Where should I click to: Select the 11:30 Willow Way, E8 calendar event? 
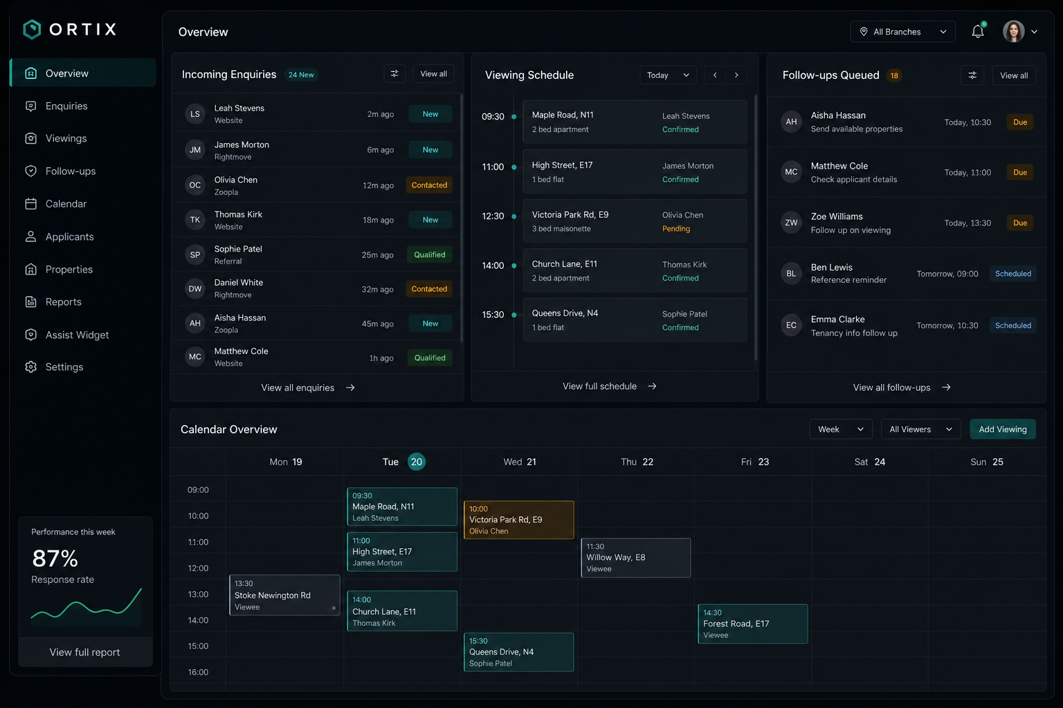click(636, 558)
